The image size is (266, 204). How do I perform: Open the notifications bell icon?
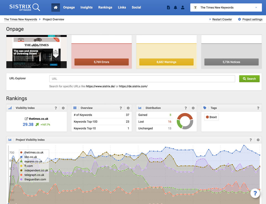click(175, 8)
